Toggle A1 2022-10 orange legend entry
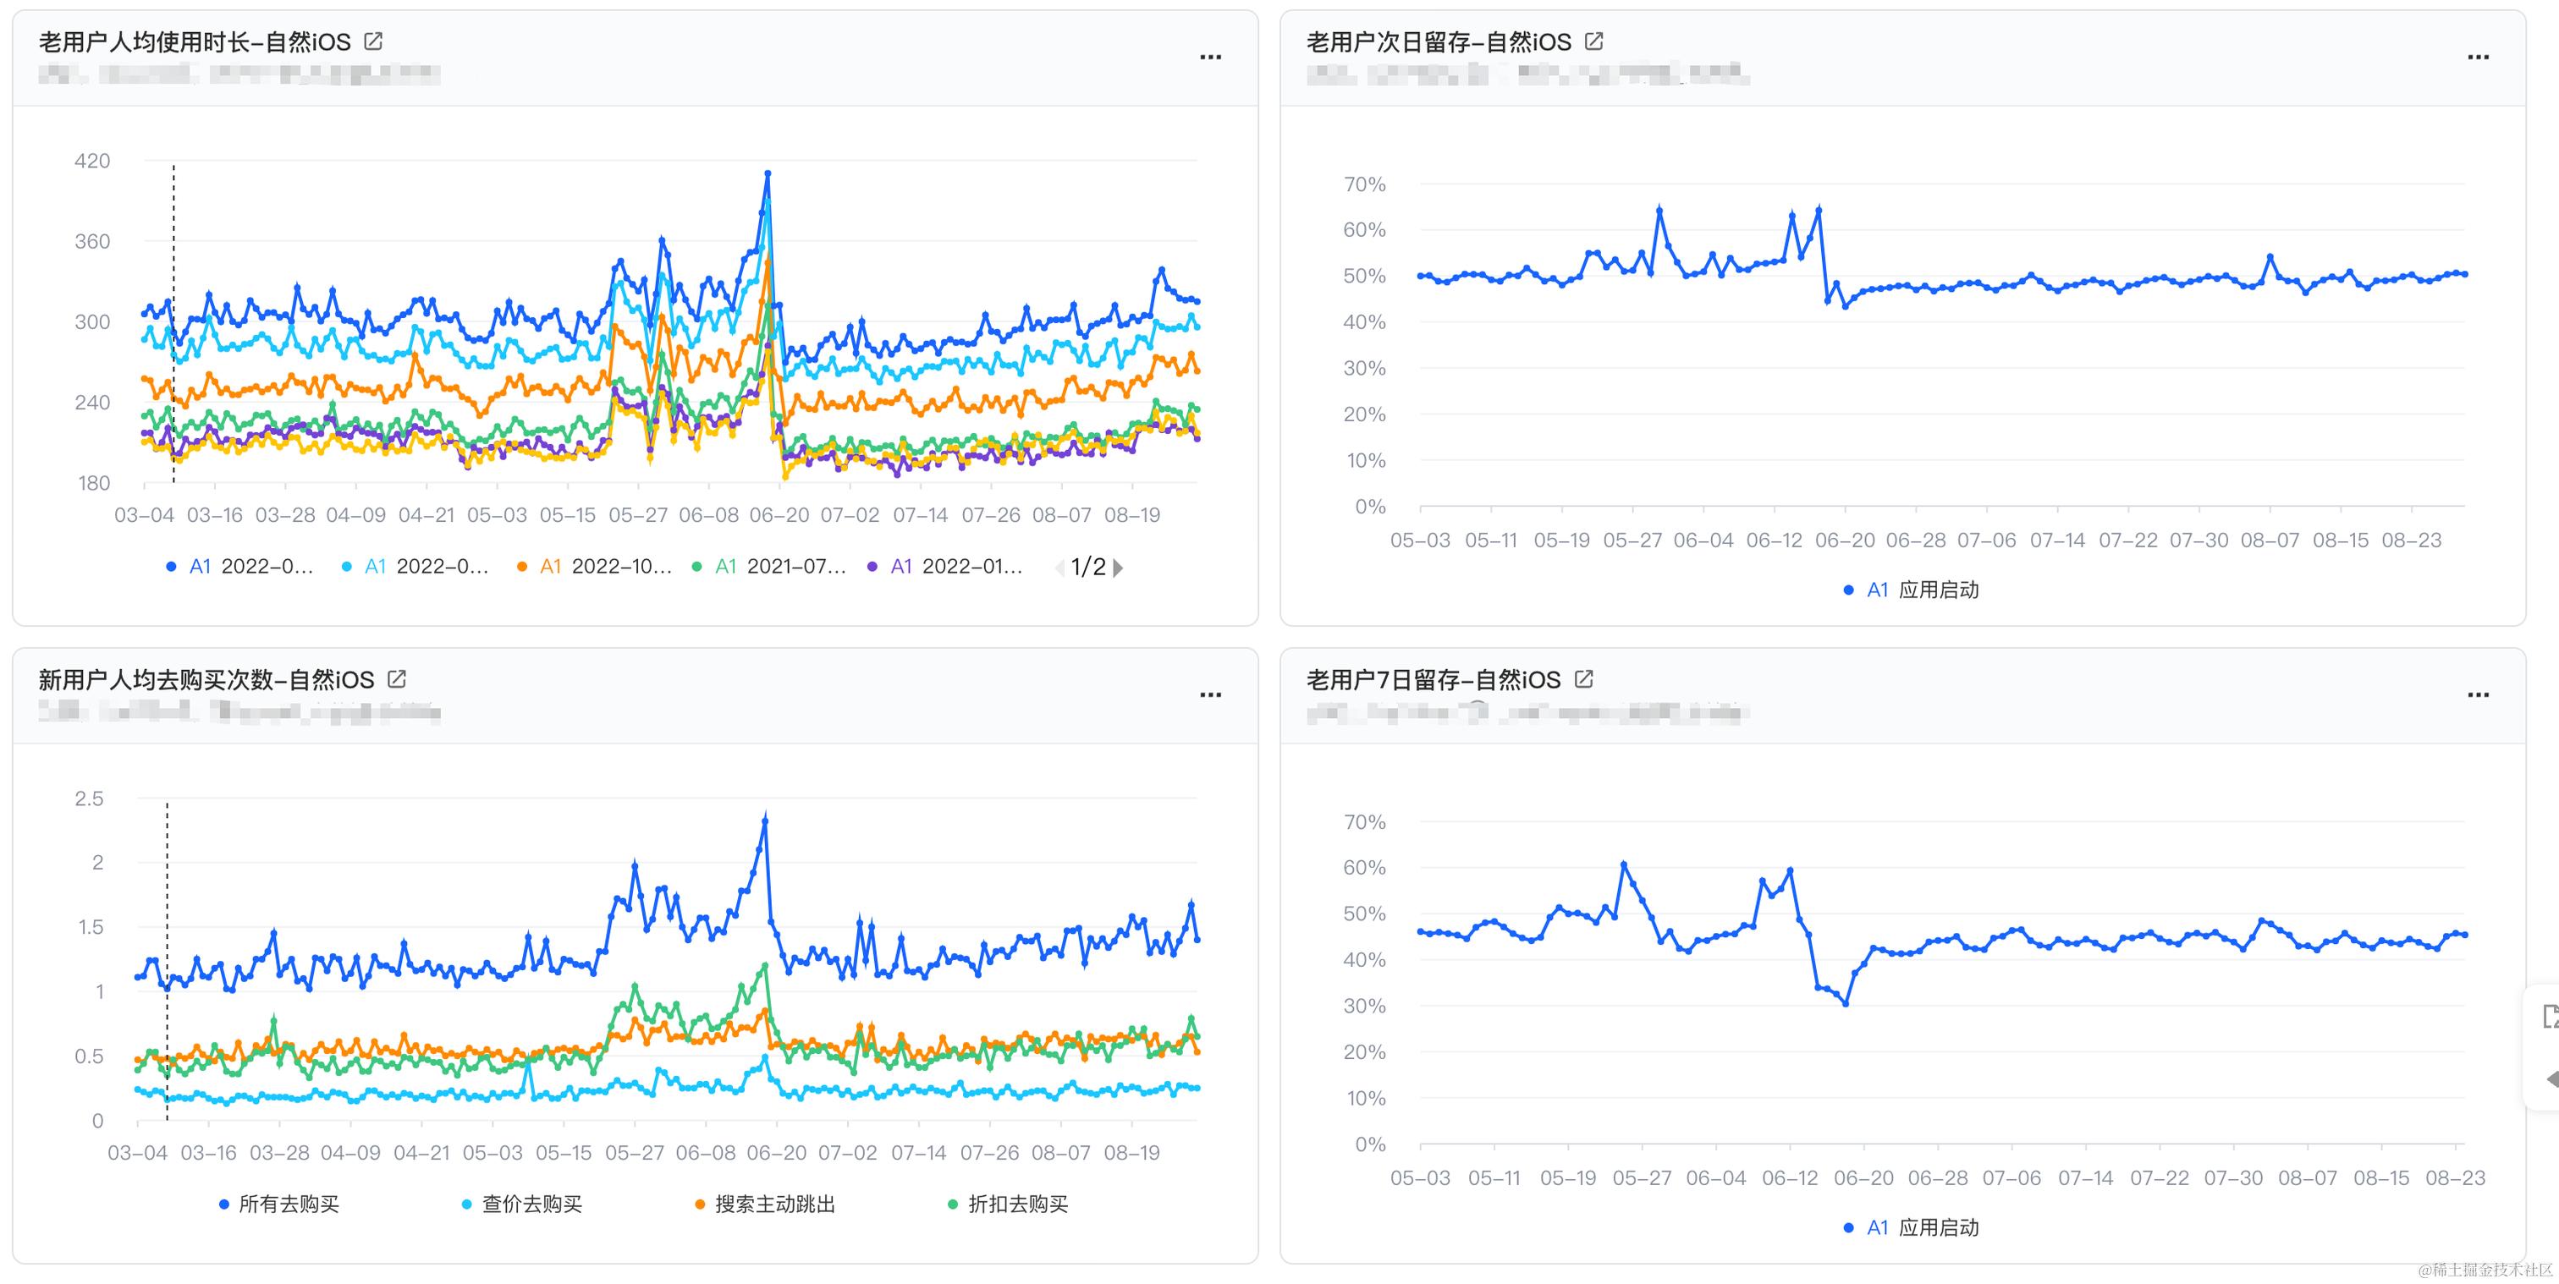2559x1284 pixels. (594, 567)
